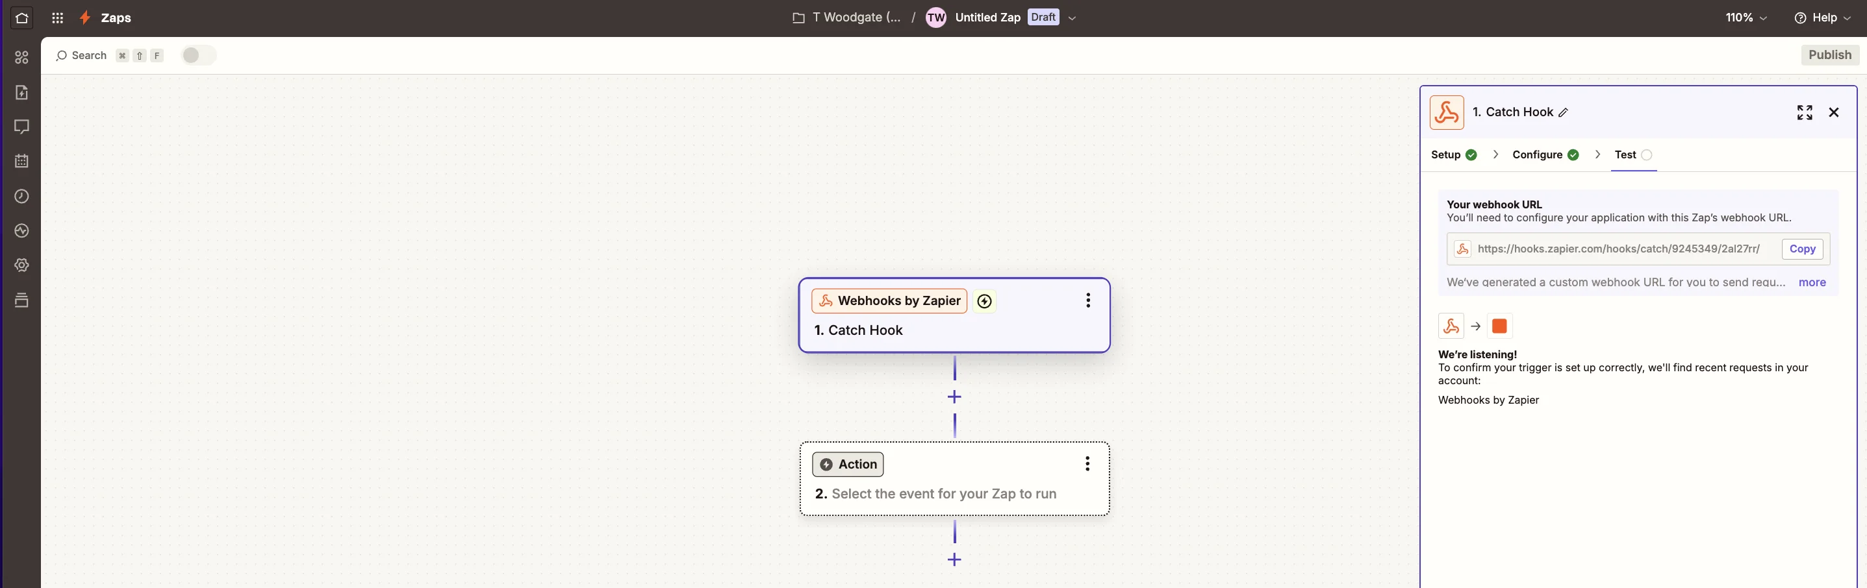
Task: Click the Webhooks icon in panel header
Action: [x=1447, y=112]
